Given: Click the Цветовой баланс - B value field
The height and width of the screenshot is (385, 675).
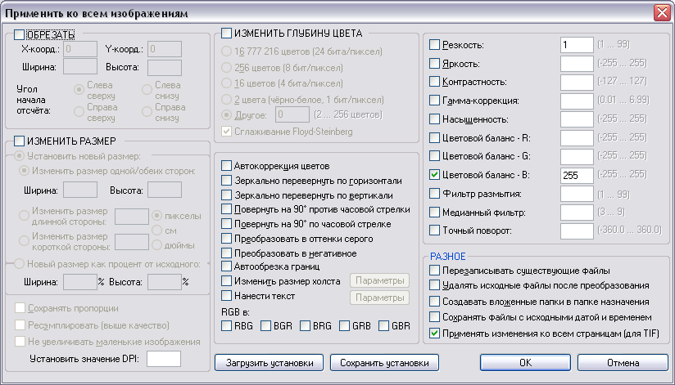Looking at the screenshot, I should click(x=577, y=175).
